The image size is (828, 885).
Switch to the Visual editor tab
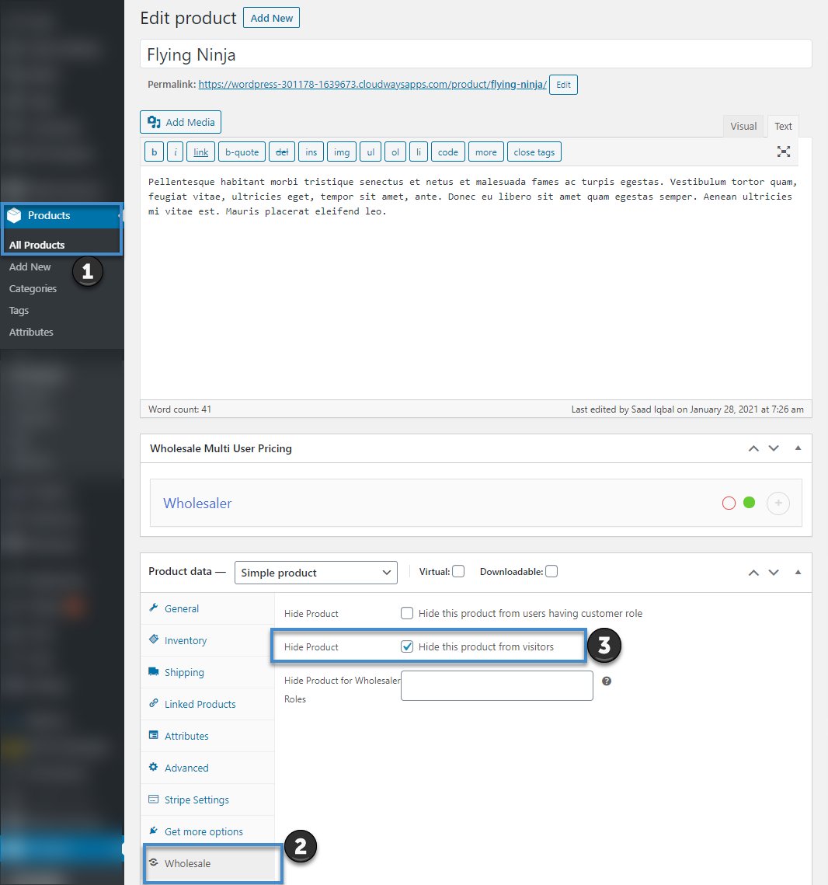point(743,127)
